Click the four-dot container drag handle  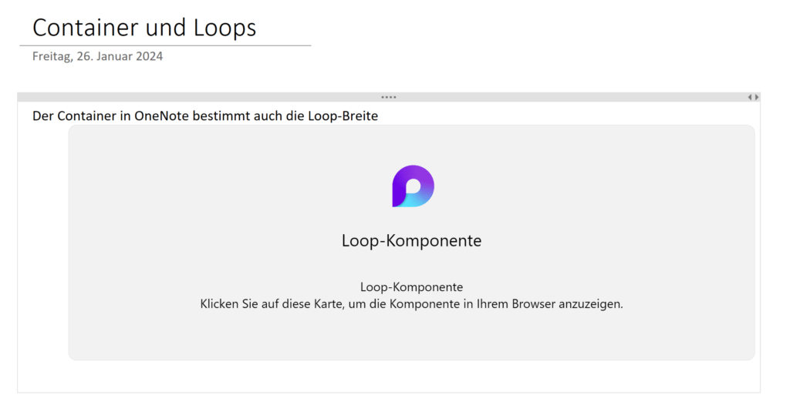(389, 97)
